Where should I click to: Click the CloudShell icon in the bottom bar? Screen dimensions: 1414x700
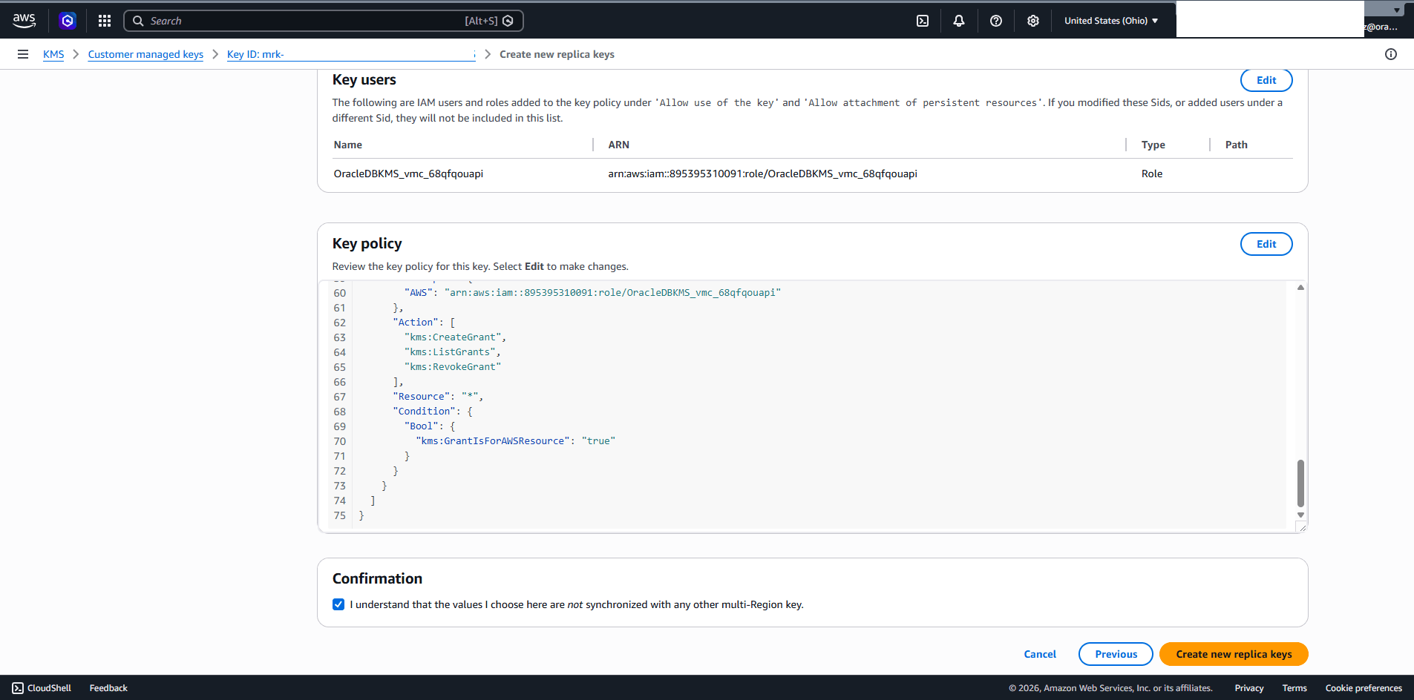(17, 688)
